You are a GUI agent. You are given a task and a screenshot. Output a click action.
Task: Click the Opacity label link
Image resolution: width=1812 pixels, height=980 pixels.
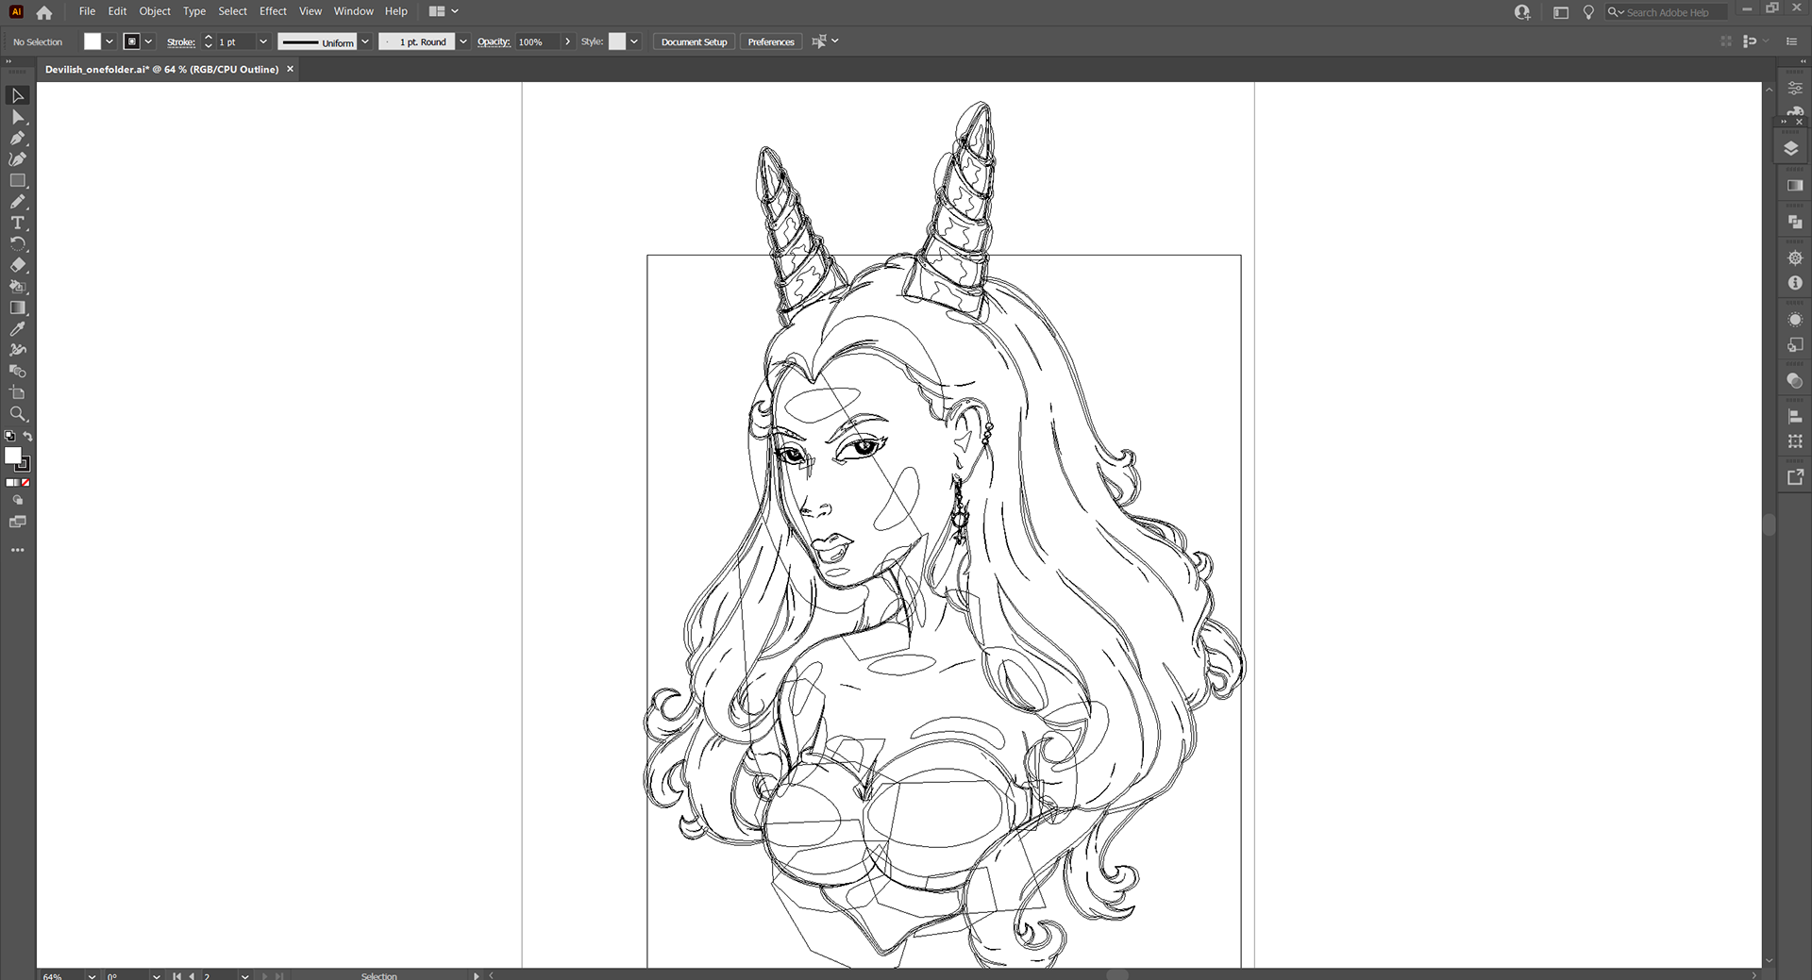pyautogui.click(x=493, y=42)
